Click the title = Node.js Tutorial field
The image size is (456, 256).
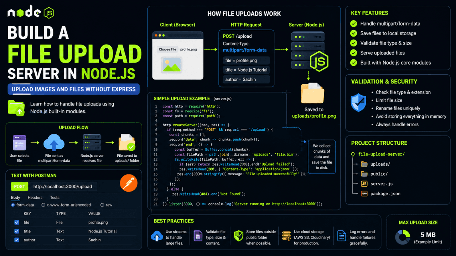(246, 70)
